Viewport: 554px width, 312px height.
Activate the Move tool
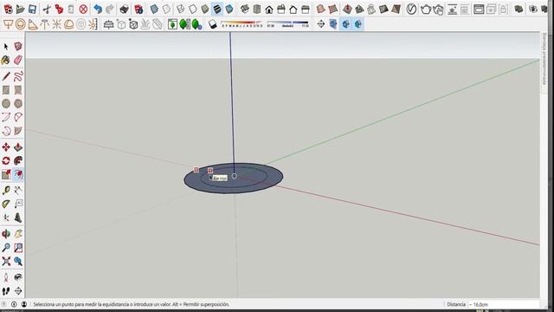[6, 146]
